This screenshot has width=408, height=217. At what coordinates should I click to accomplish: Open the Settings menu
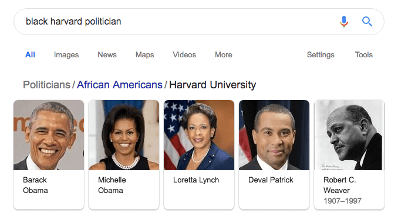321,55
